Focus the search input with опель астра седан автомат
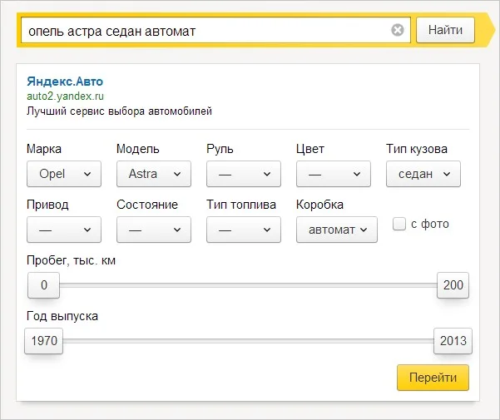 click(x=215, y=30)
